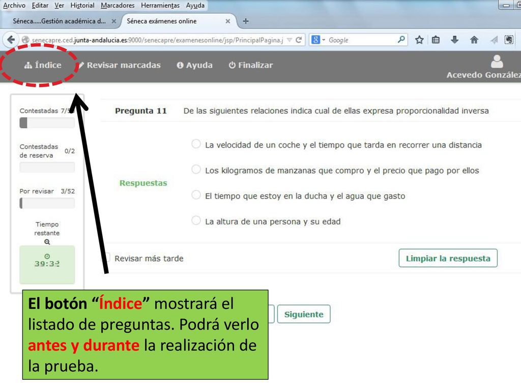Go back with the browser back arrow
Image resolution: width=521 pixels, height=391 pixels.
coord(11,40)
